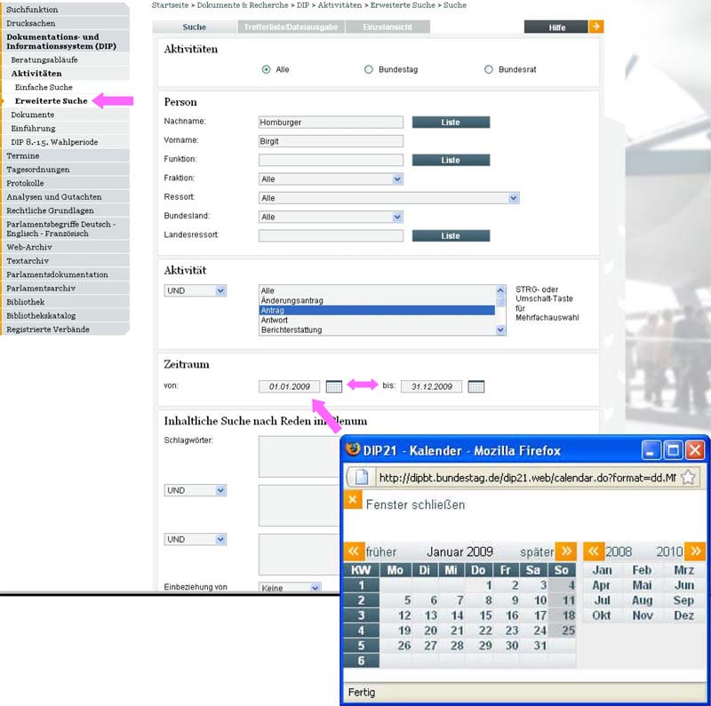Pick 'Aug' in the month grid
Image resolution: width=711 pixels, height=706 pixels.
(x=642, y=600)
